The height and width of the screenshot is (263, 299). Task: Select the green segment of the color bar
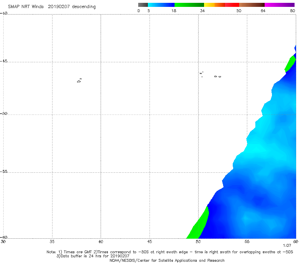point(189,5)
